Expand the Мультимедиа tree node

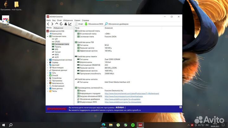coord(47,68)
